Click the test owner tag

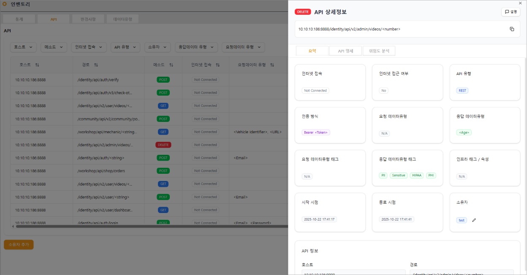pos(462,220)
